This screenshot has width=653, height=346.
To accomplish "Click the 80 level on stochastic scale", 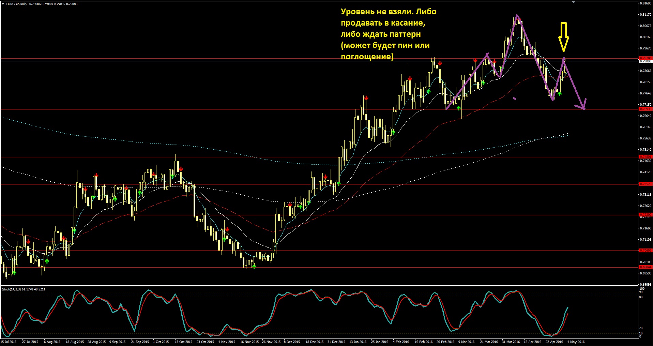I will coord(641,297).
